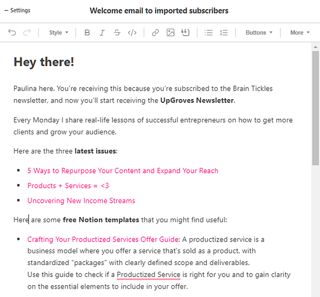Expand the Buttons dropdown menu
The image size is (320, 297).
pyautogui.click(x=259, y=33)
